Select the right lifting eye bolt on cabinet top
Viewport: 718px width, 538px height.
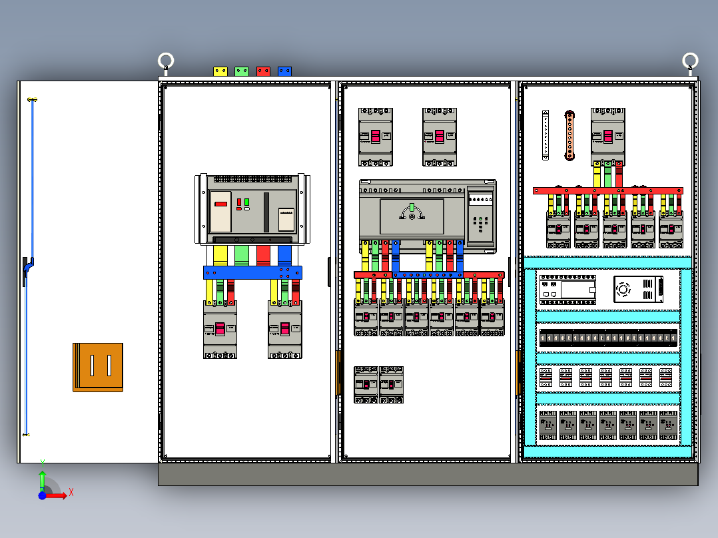pos(690,64)
